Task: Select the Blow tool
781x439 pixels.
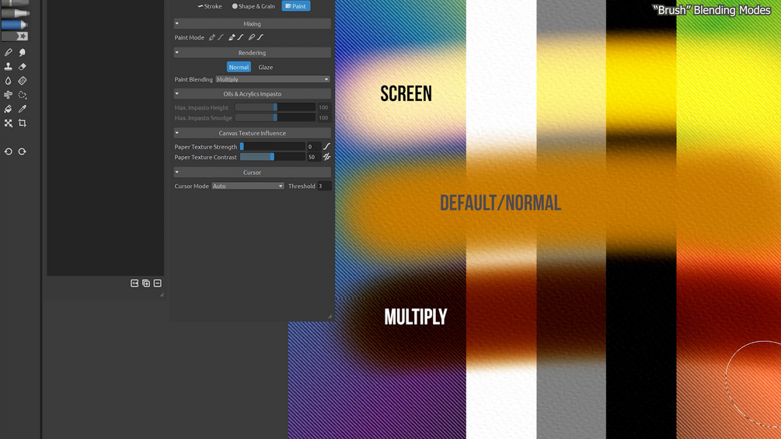Action: [8, 95]
